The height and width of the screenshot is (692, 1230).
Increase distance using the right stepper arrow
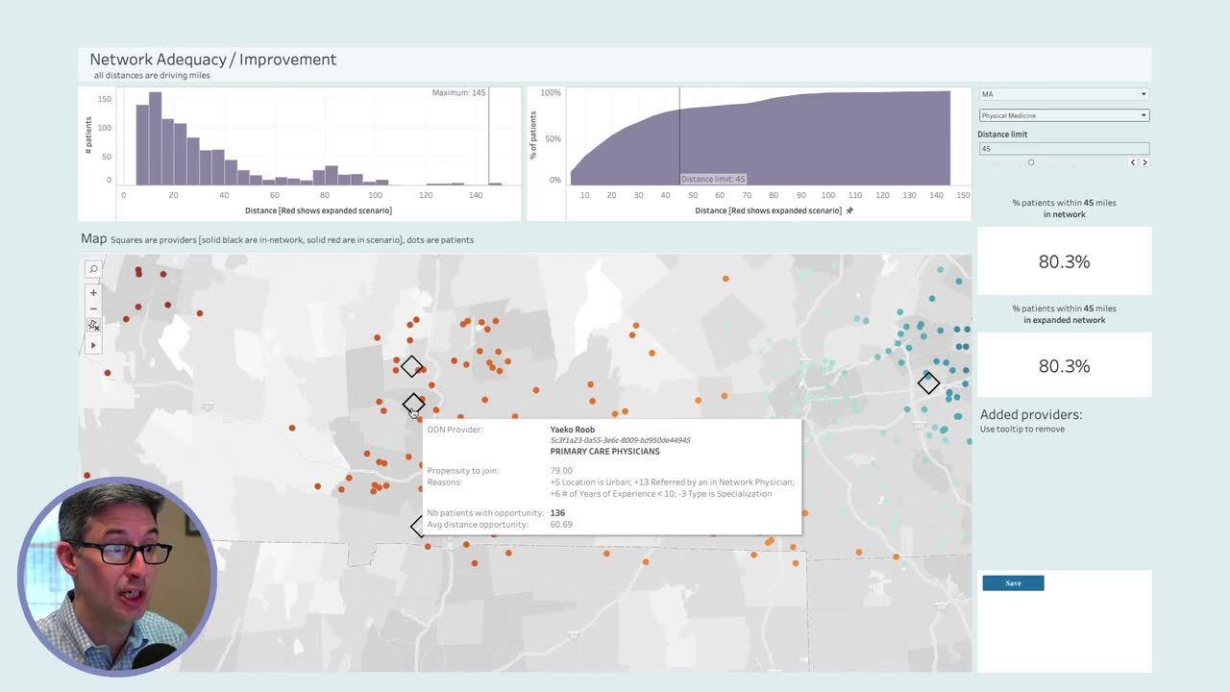click(1144, 162)
